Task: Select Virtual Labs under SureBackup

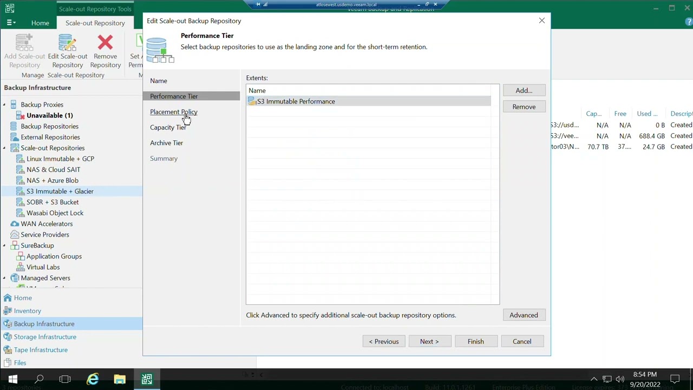Action: click(x=43, y=267)
